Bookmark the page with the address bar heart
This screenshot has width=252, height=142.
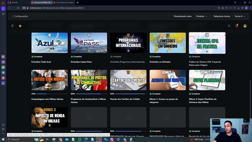pyautogui.click(x=235, y=8)
